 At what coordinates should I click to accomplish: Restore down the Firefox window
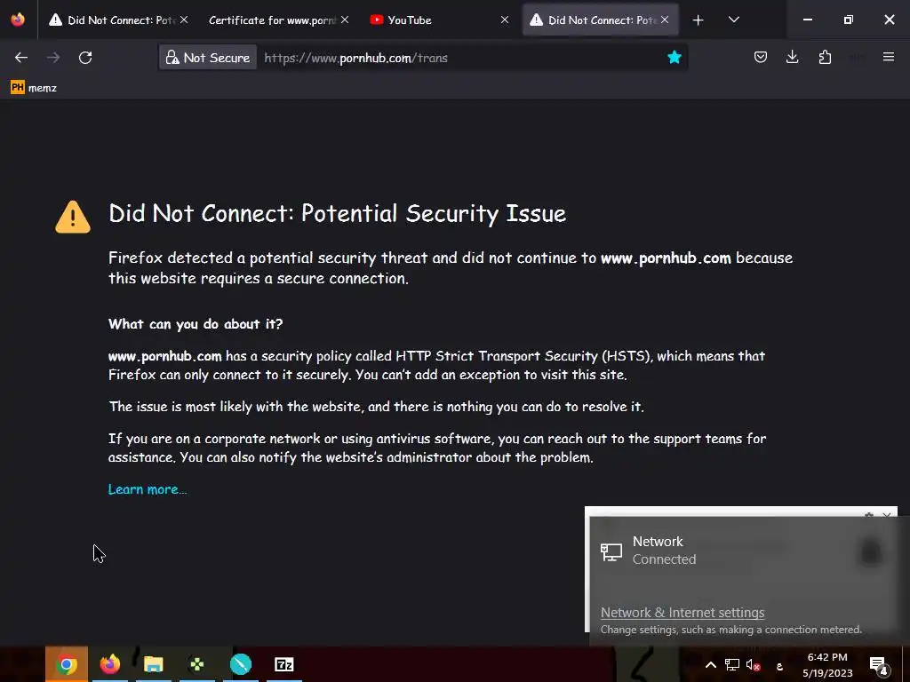848,20
